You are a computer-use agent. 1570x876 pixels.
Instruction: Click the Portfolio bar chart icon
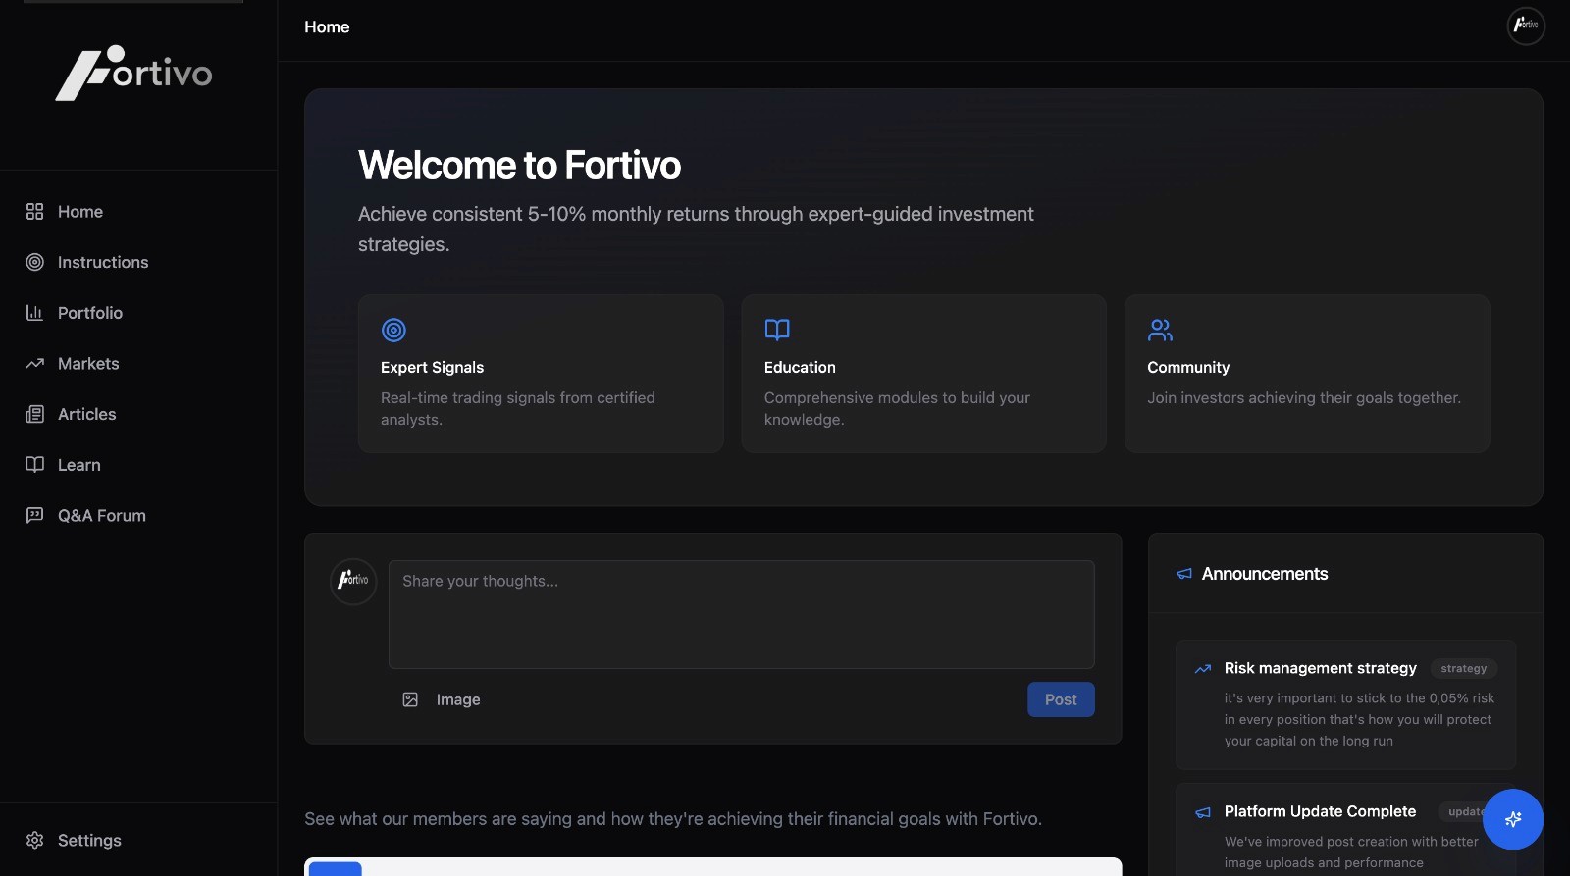point(34,313)
